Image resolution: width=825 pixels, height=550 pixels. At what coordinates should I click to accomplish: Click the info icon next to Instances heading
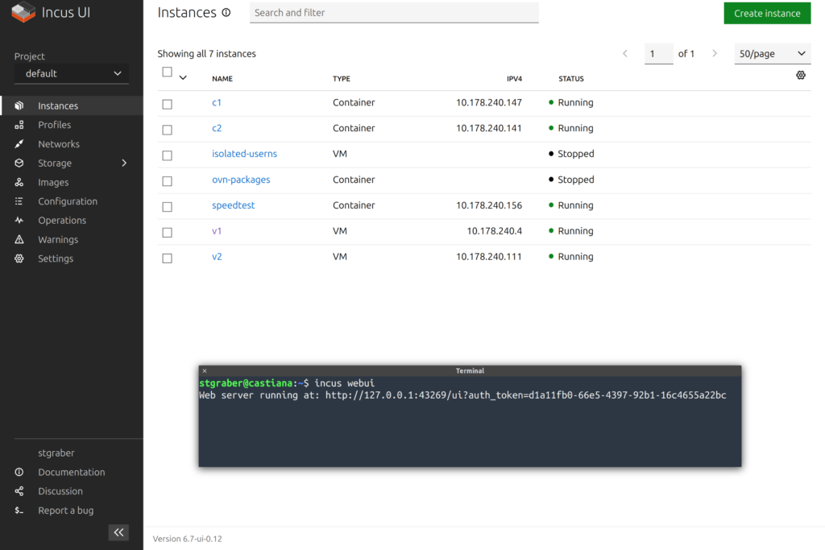click(x=226, y=13)
